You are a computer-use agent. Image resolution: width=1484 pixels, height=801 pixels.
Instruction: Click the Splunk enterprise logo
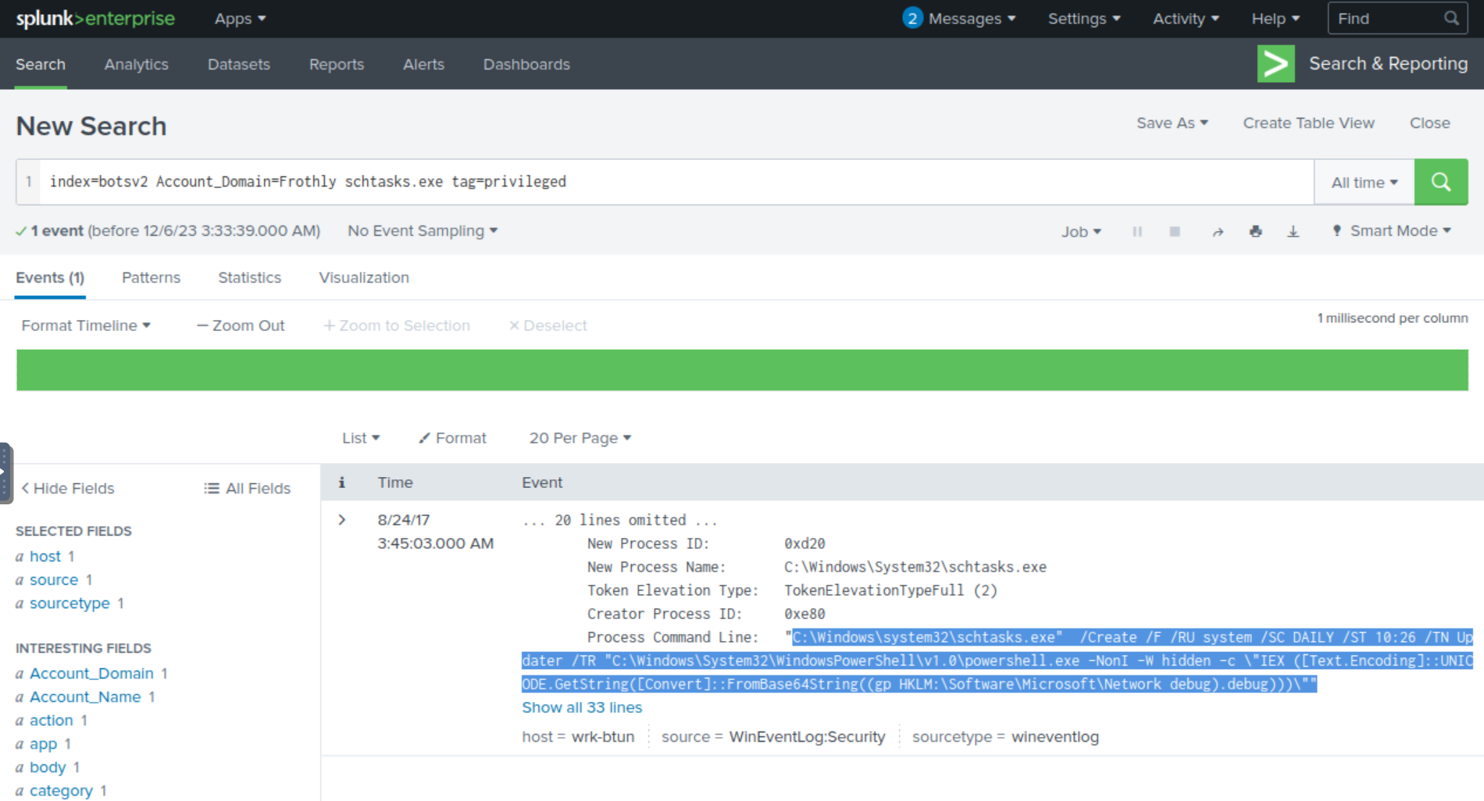click(x=95, y=19)
